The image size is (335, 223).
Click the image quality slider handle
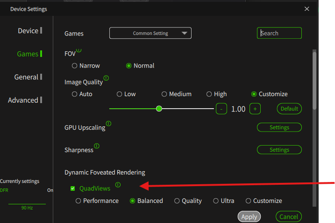coord(159,109)
